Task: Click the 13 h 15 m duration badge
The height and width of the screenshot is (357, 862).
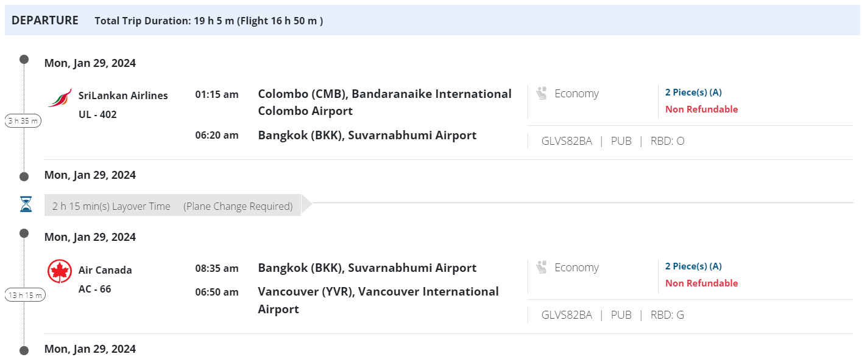Action: click(25, 296)
